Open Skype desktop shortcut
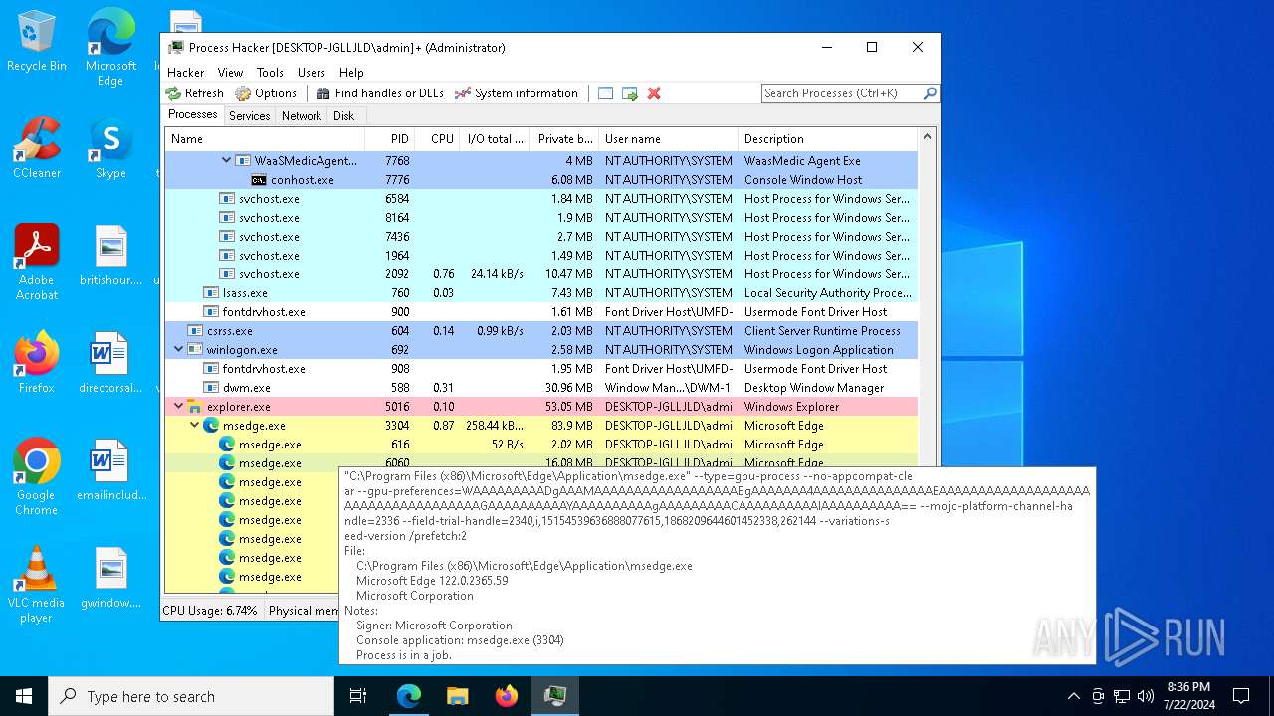Screen dimensions: 1274x716 click(x=110, y=149)
